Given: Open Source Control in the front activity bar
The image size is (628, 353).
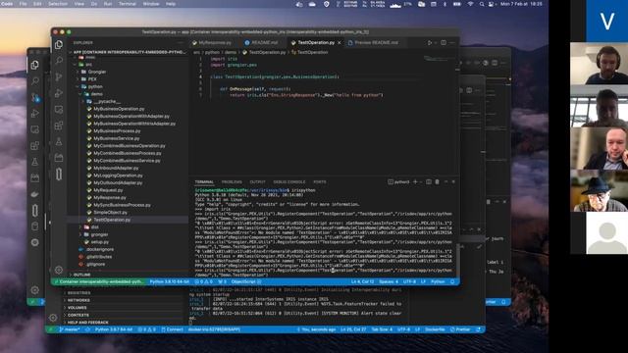Looking at the screenshot, I should (x=59, y=76).
